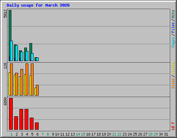Select the orange sites bar for day 1
The height and width of the screenshot is (138, 177).
pyautogui.click(x=11, y=79)
